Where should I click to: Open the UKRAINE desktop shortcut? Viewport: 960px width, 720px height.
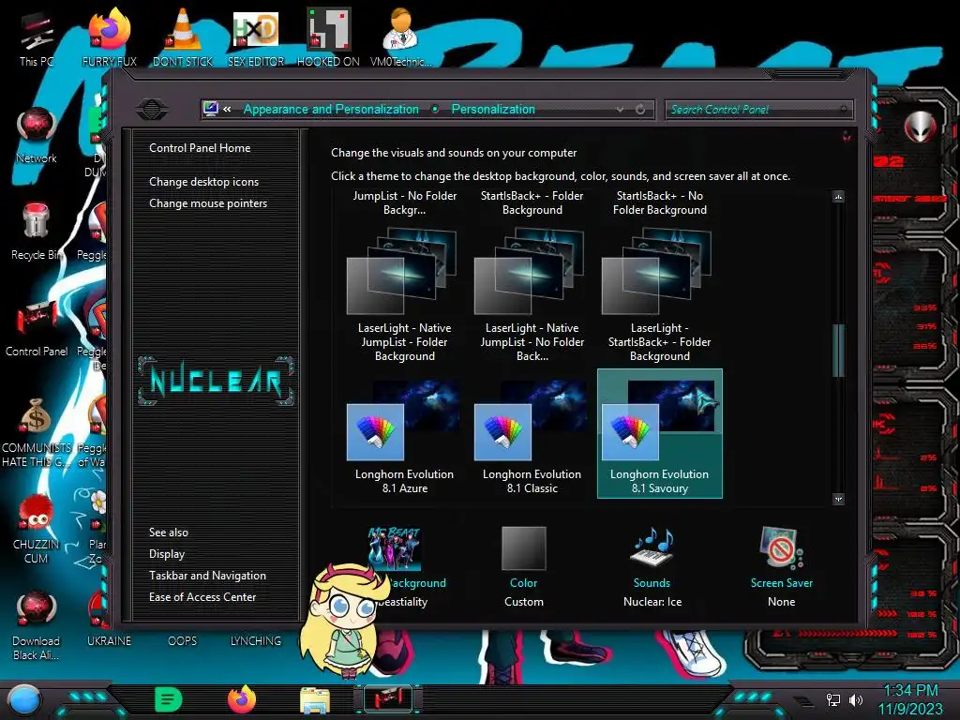109,639
